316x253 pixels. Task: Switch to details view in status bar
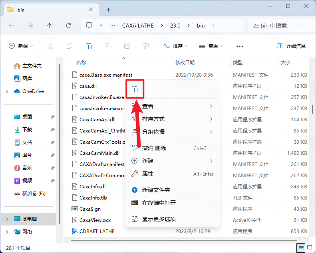pos(301,248)
